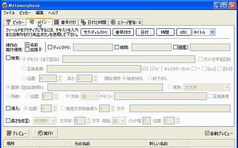Viewport: 238px width, 148px height.
Task: Select the 終了から radio button
Action: (x=150, y=78)
